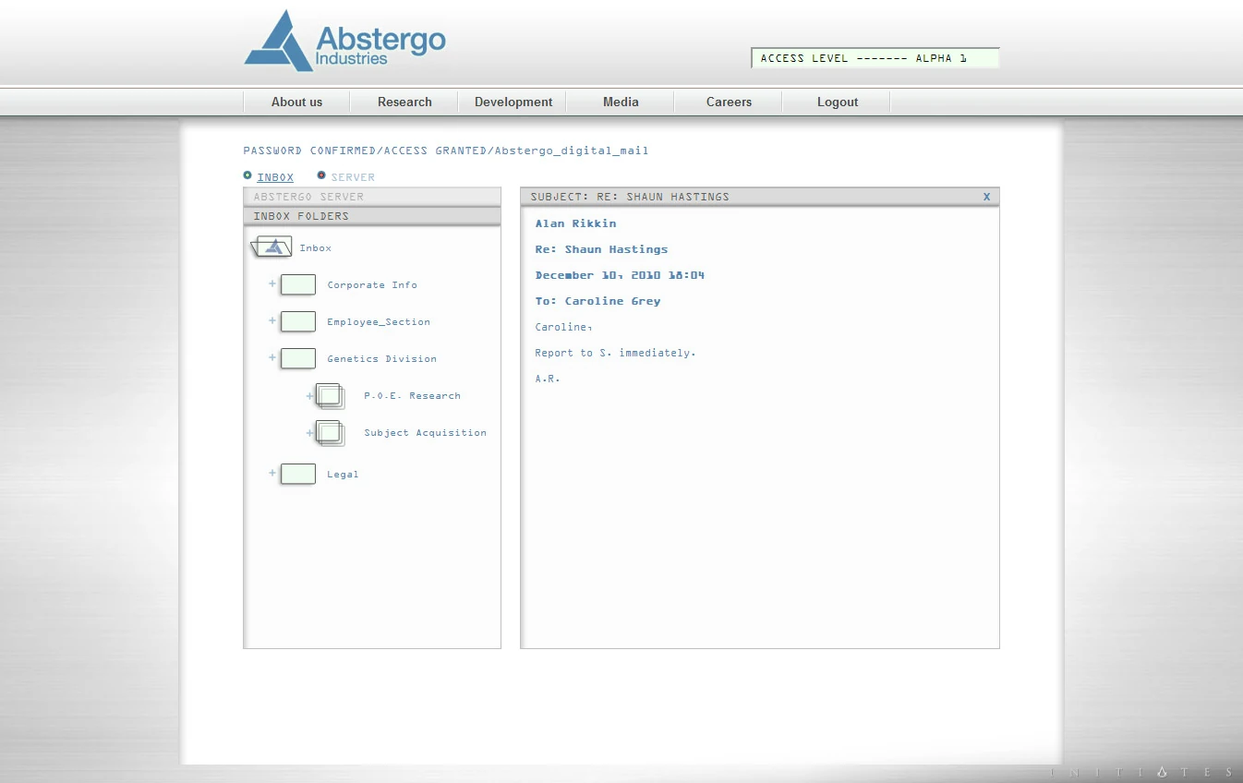This screenshot has height=783, width=1243.
Task: Expand the P.O.E. Research subfolder
Action: click(x=310, y=396)
